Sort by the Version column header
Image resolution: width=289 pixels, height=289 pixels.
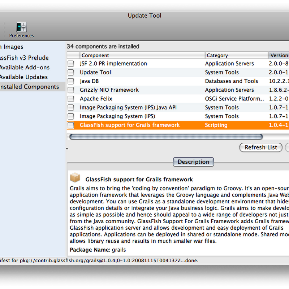click(x=279, y=55)
